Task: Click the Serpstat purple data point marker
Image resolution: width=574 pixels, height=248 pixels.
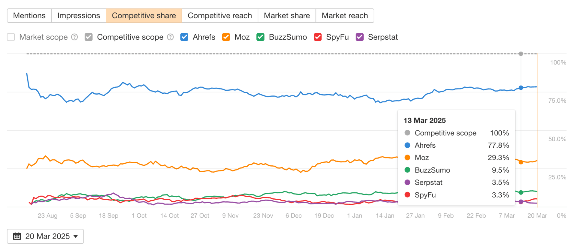Action: [521, 202]
